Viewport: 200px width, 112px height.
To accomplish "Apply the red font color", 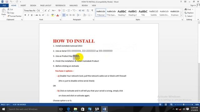I will (57, 15).
